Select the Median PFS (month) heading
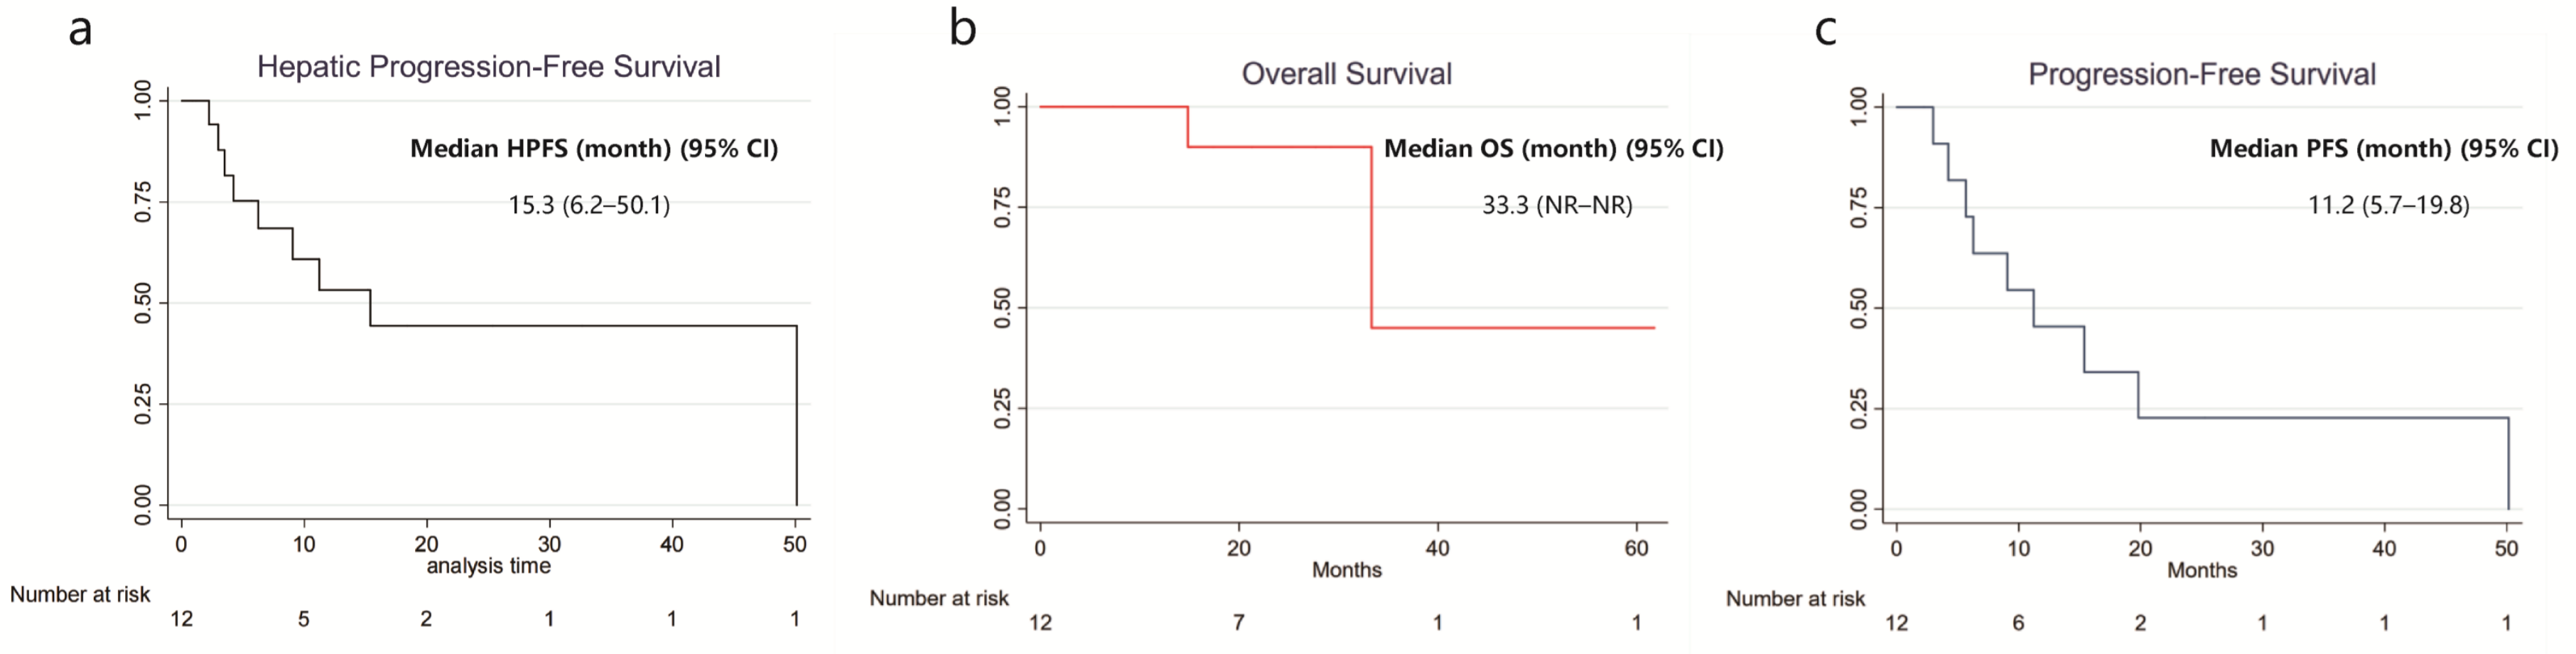The height and width of the screenshot is (654, 2576). (x=2383, y=149)
